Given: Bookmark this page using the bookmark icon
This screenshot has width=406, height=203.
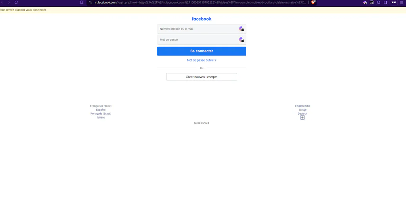Looking at the screenshot, I should coord(82,2).
